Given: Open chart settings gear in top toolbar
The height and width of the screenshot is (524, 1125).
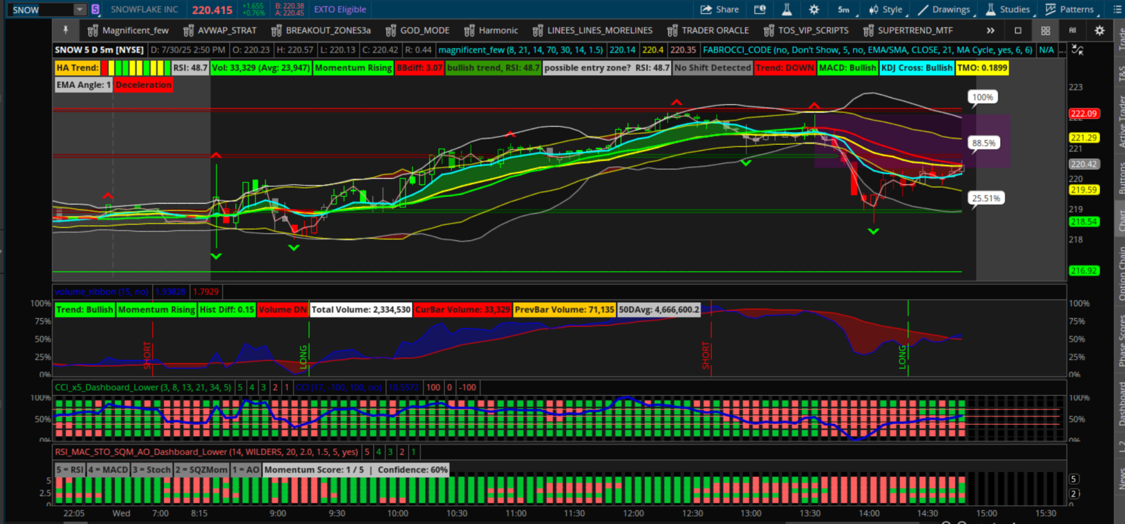Looking at the screenshot, I should click(x=814, y=9).
